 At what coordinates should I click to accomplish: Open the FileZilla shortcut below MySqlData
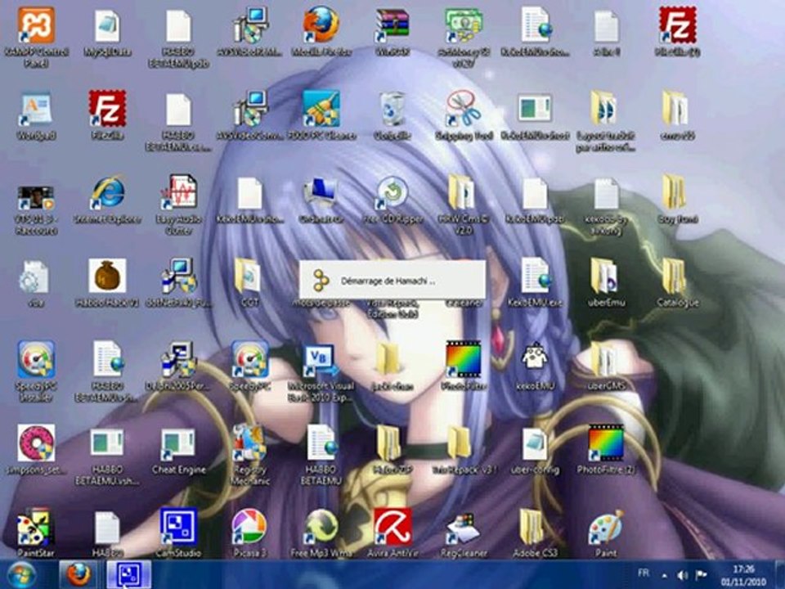coord(107,109)
